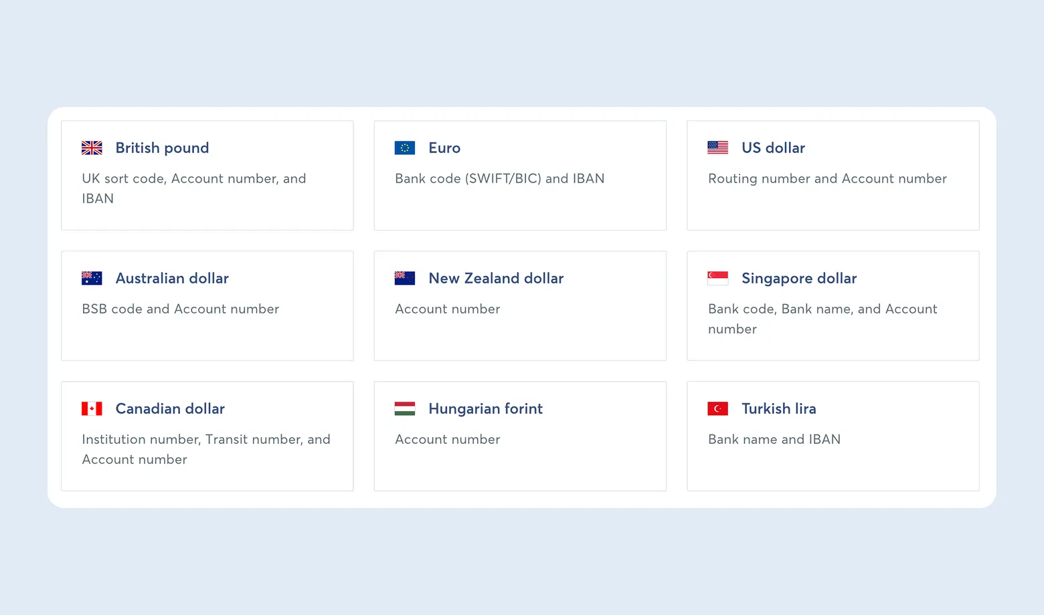Choose the Canadian dollar title
The height and width of the screenshot is (615, 1044).
[x=170, y=408]
